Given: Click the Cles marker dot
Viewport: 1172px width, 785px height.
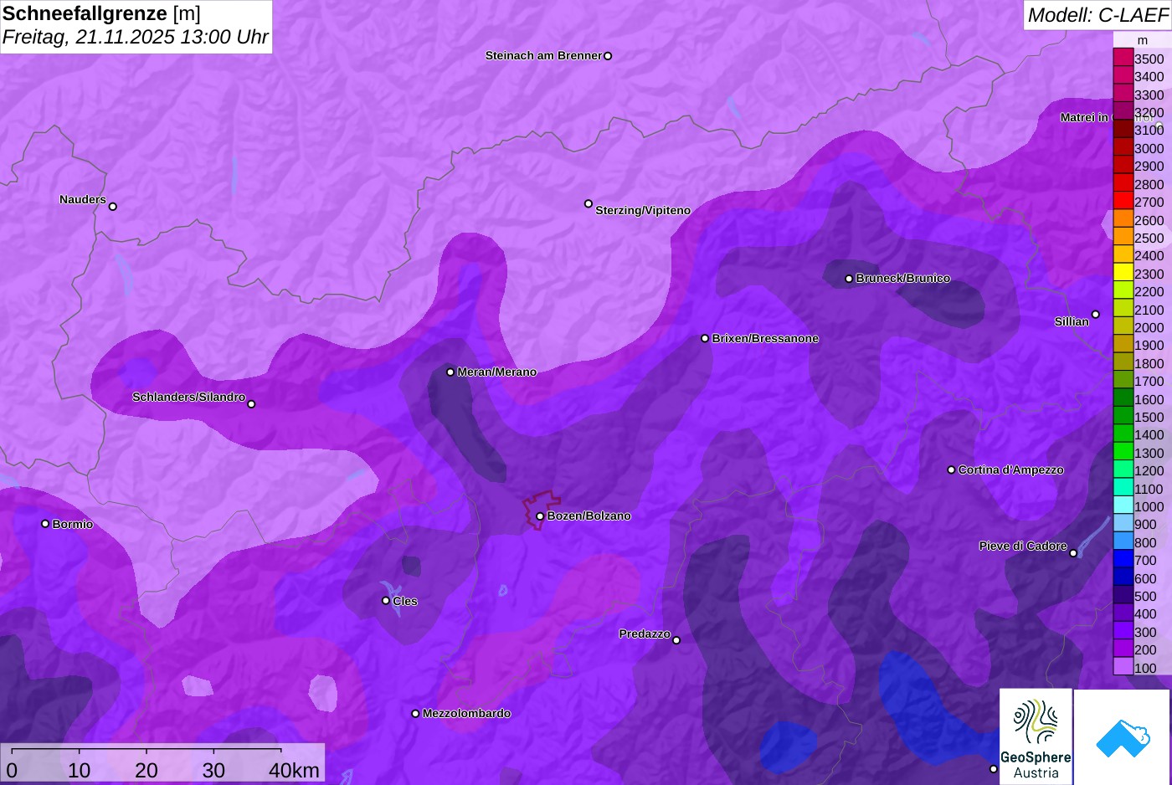Looking at the screenshot, I should coord(386,600).
